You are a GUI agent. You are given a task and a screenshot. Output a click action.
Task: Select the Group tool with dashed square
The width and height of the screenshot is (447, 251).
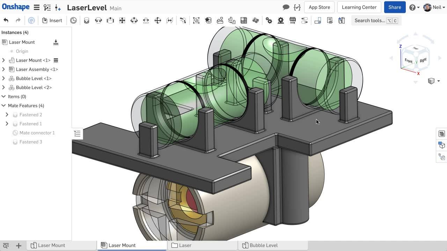point(196,21)
